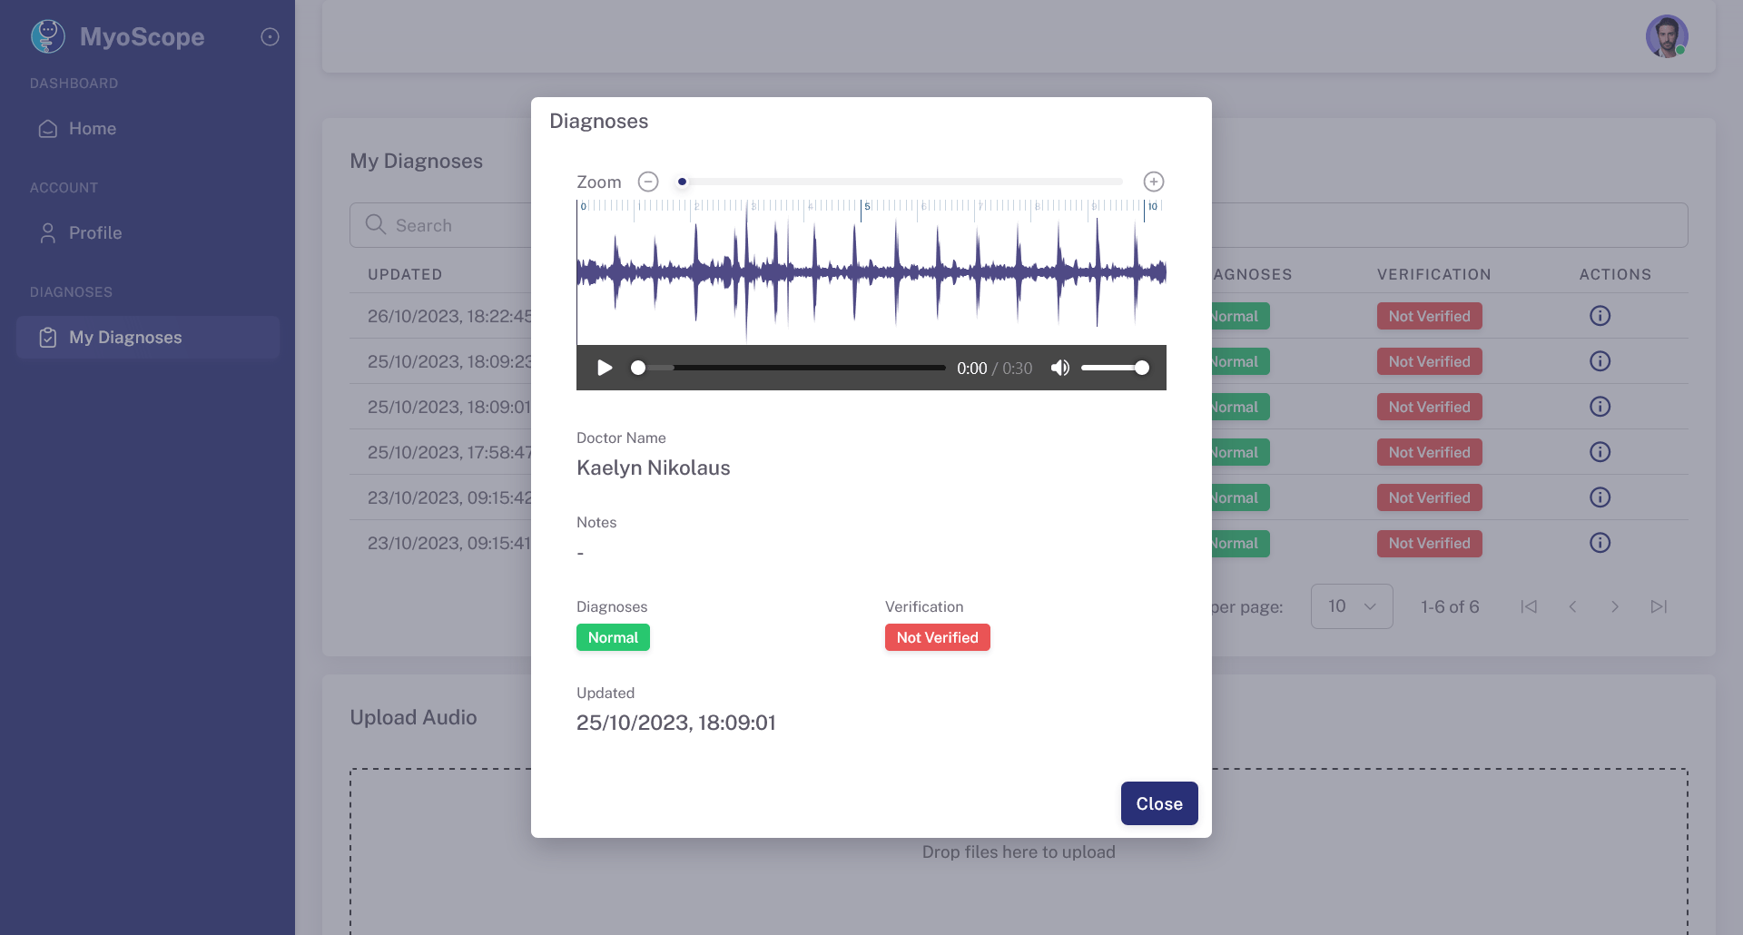Click the MyoScope logo icon
Screen dimensions: 1743x935
coord(48,36)
